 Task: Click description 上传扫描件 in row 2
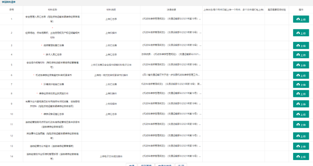pyautogui.click(x=111, y=33)
